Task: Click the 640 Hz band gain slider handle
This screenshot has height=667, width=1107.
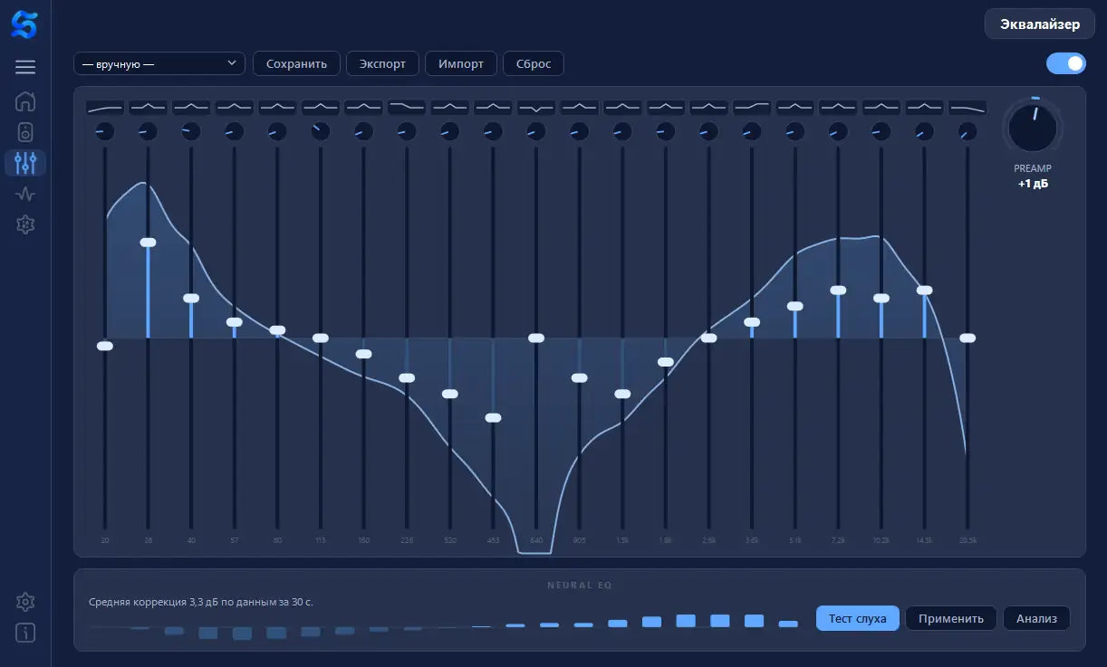Action: point(536,338)
